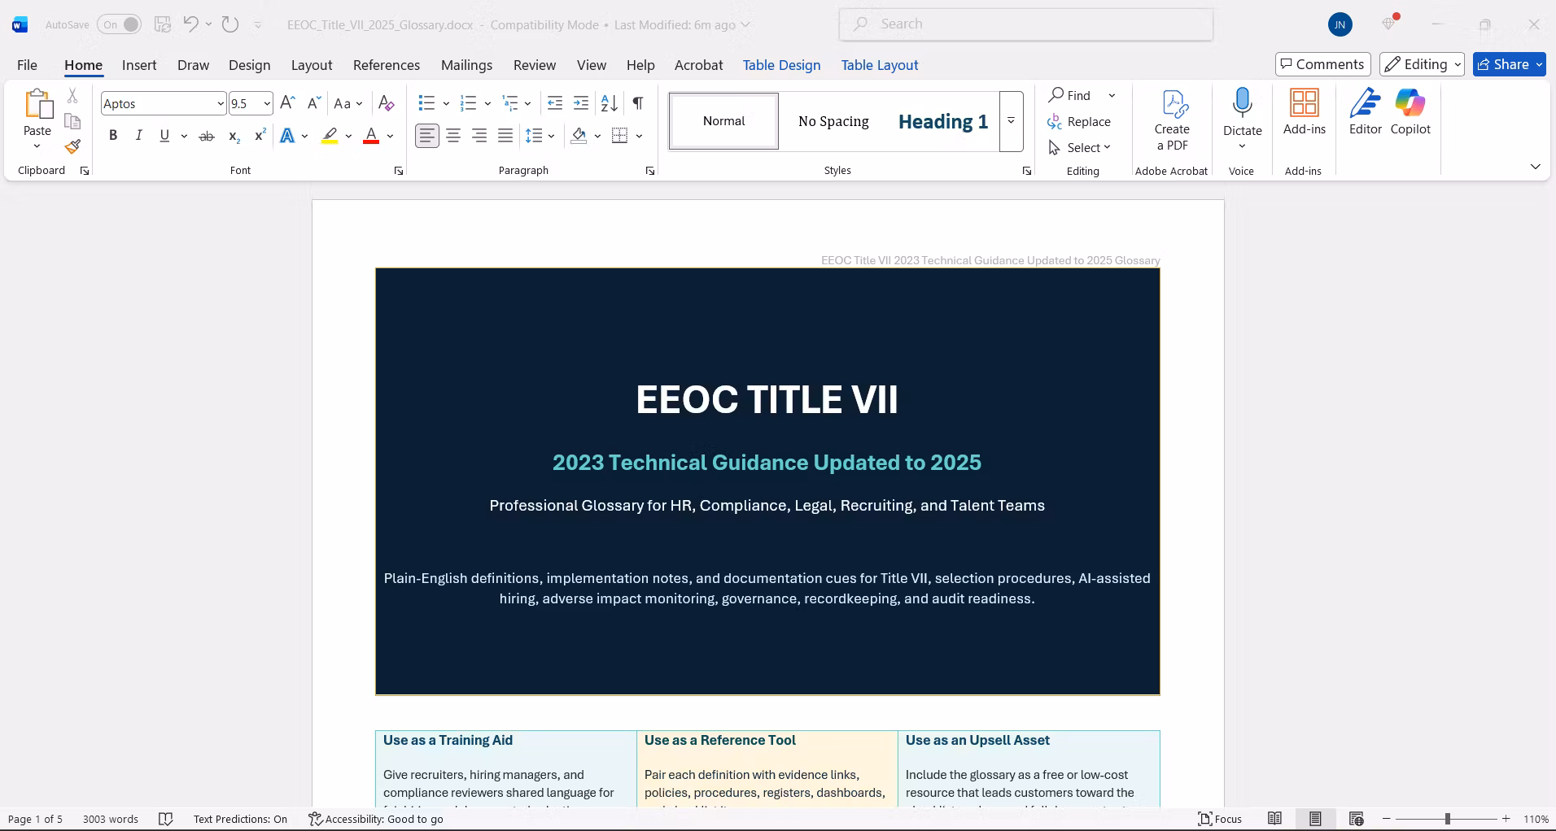Clear all formatting icon
The width and height of the screenshot is (1556, 831).
[x=387, y=103]
